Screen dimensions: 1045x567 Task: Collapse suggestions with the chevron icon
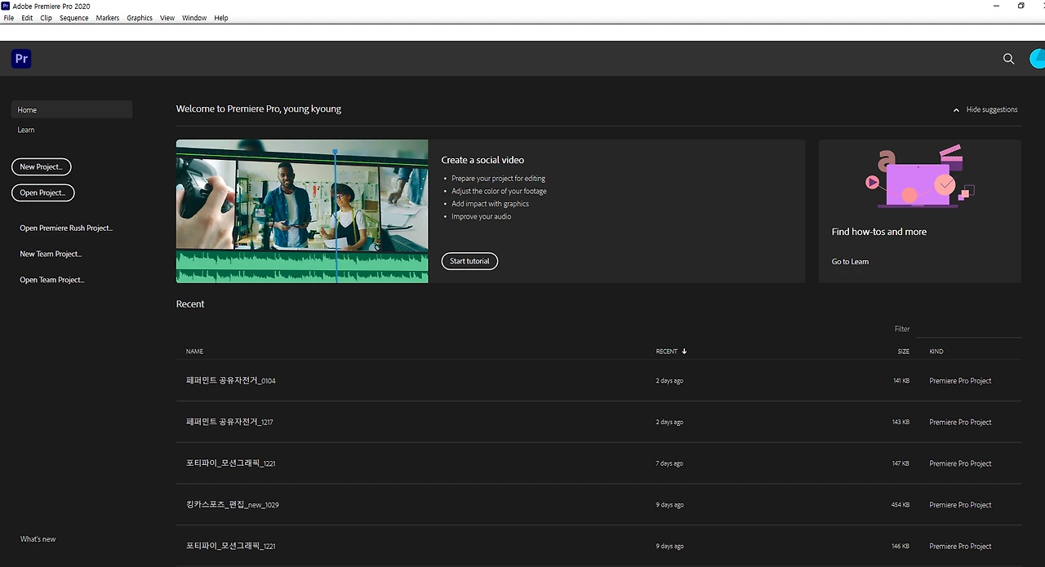(956, 110)
